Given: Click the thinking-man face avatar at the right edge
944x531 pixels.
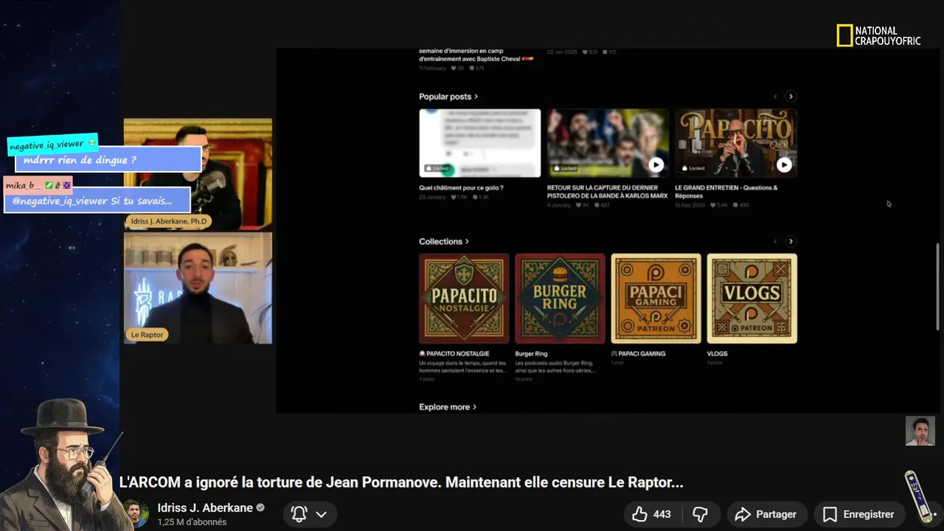Looking at the screenshot, I should [x=920, y=431].
